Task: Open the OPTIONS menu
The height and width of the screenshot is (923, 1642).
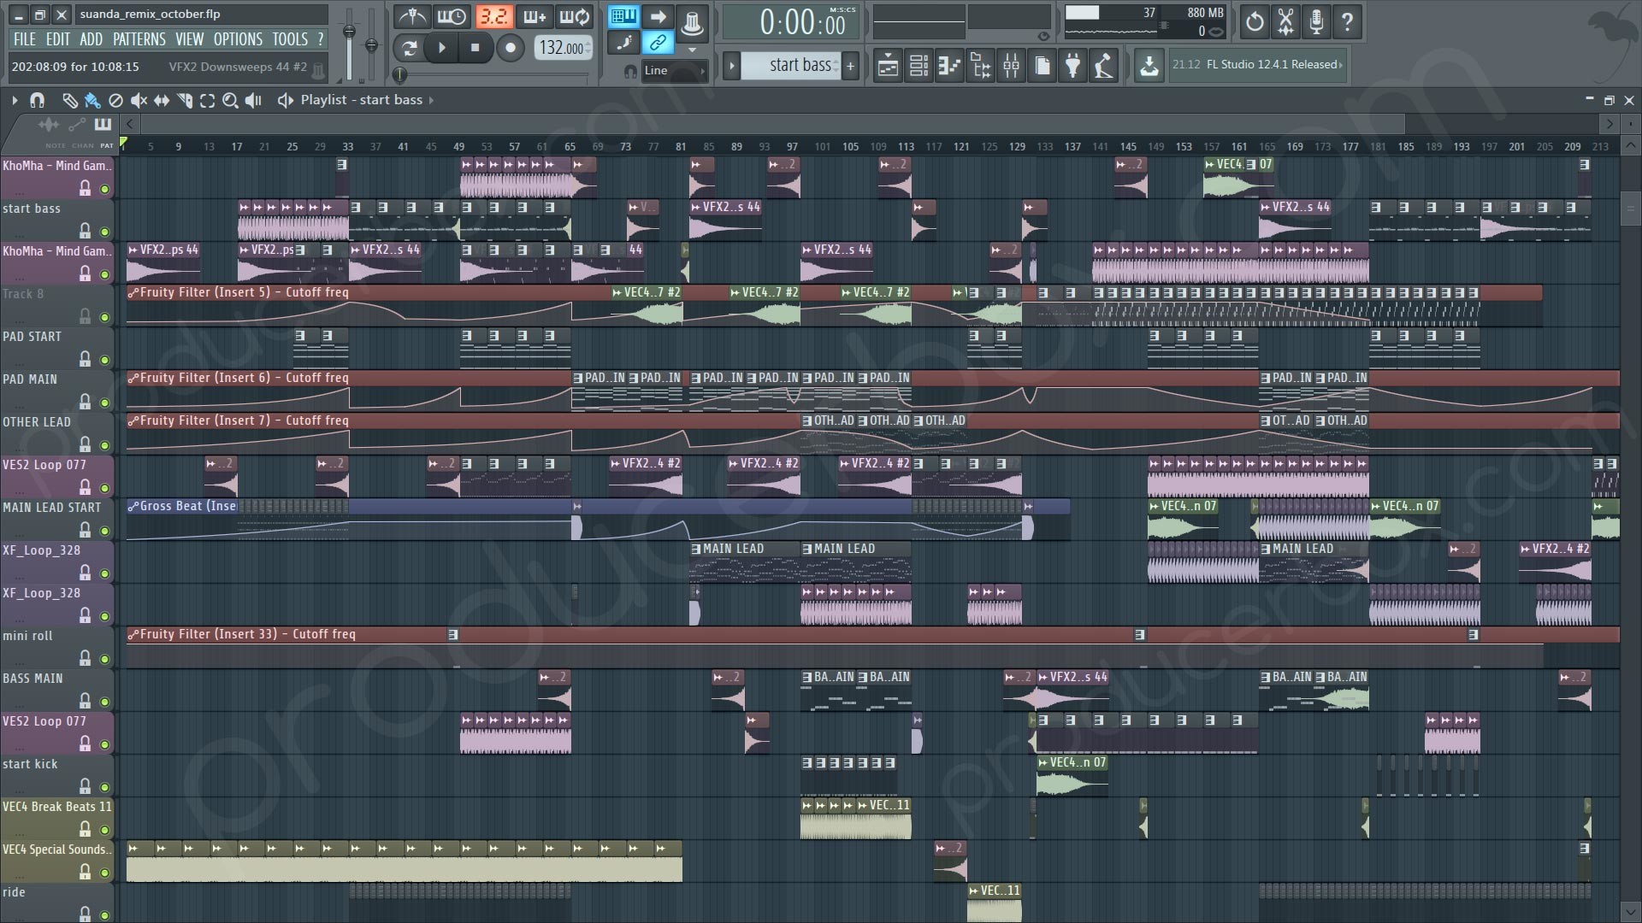Action: pos(238,39)
